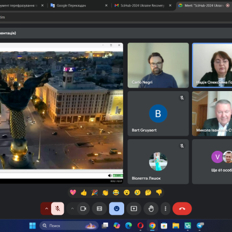Screen dimensions: 232x232
Task: Click the shared presentation video
Action: (61, 110)
